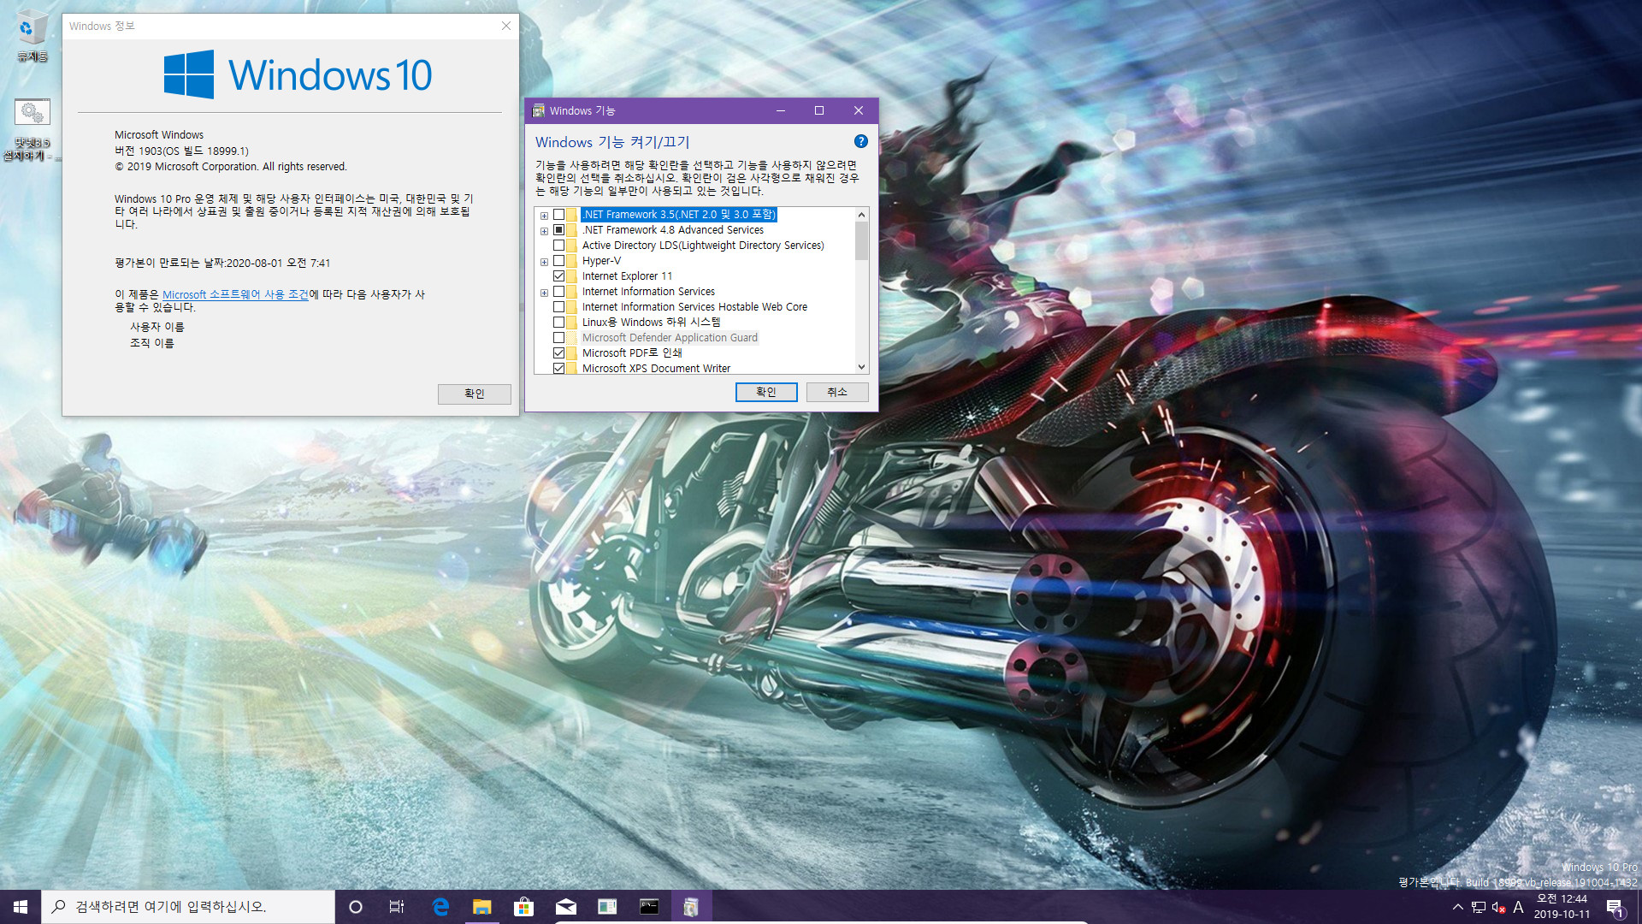Uncheck Internet Explorer 11
1642x924 pixels.
coord(558,276)
